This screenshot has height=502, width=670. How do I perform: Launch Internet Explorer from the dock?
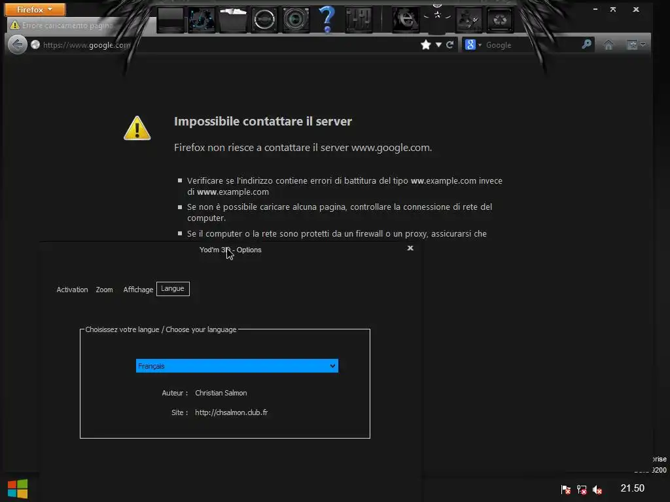click(x=406, y=20)
